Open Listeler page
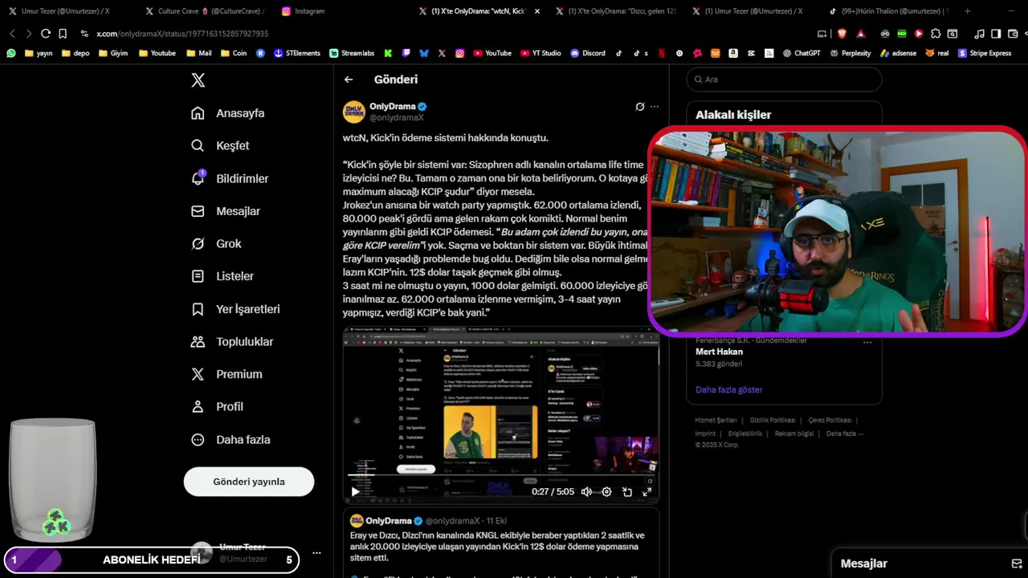The image size is (1028, 578). (x=222, y=276)
